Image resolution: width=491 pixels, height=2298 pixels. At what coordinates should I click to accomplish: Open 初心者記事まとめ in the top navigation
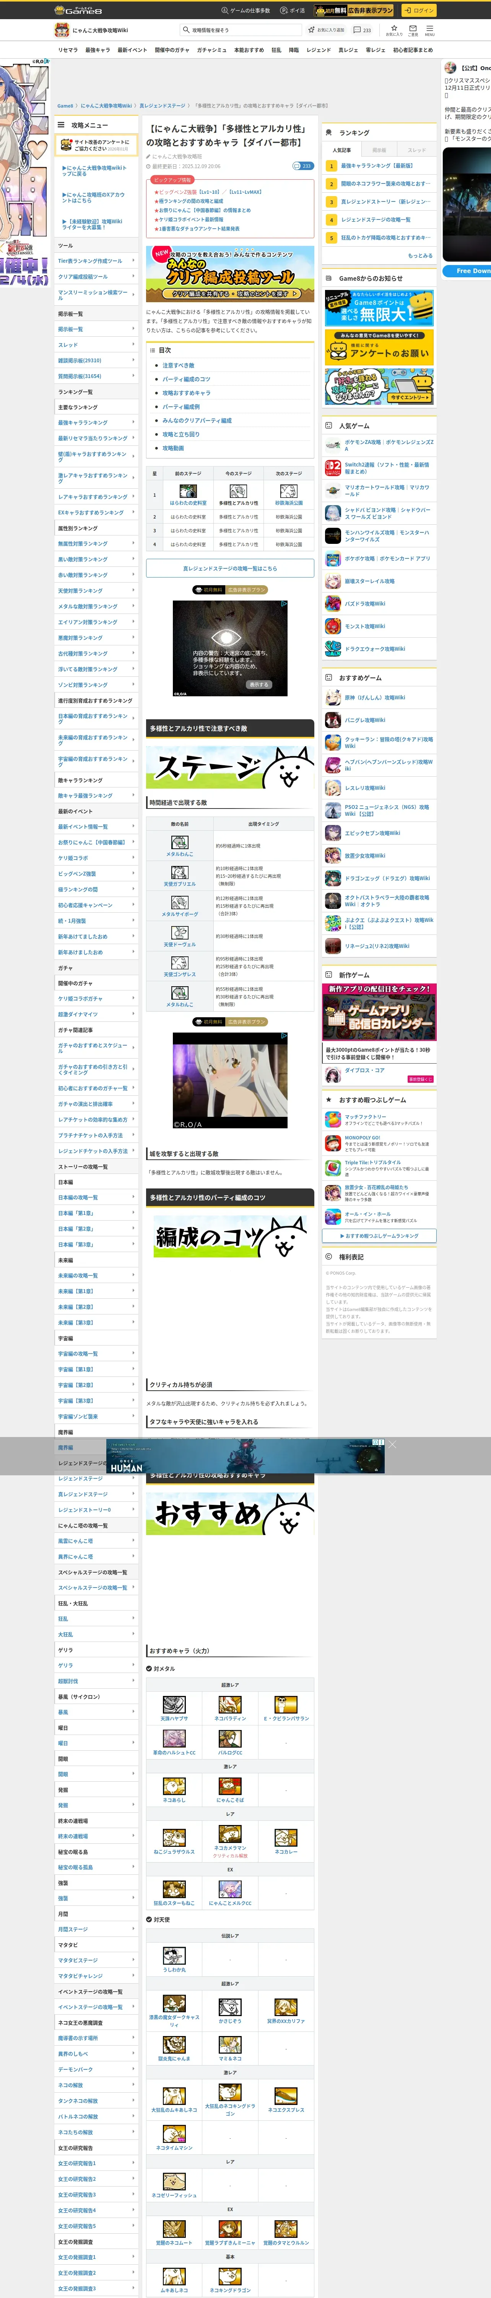[x=413, y=50]
